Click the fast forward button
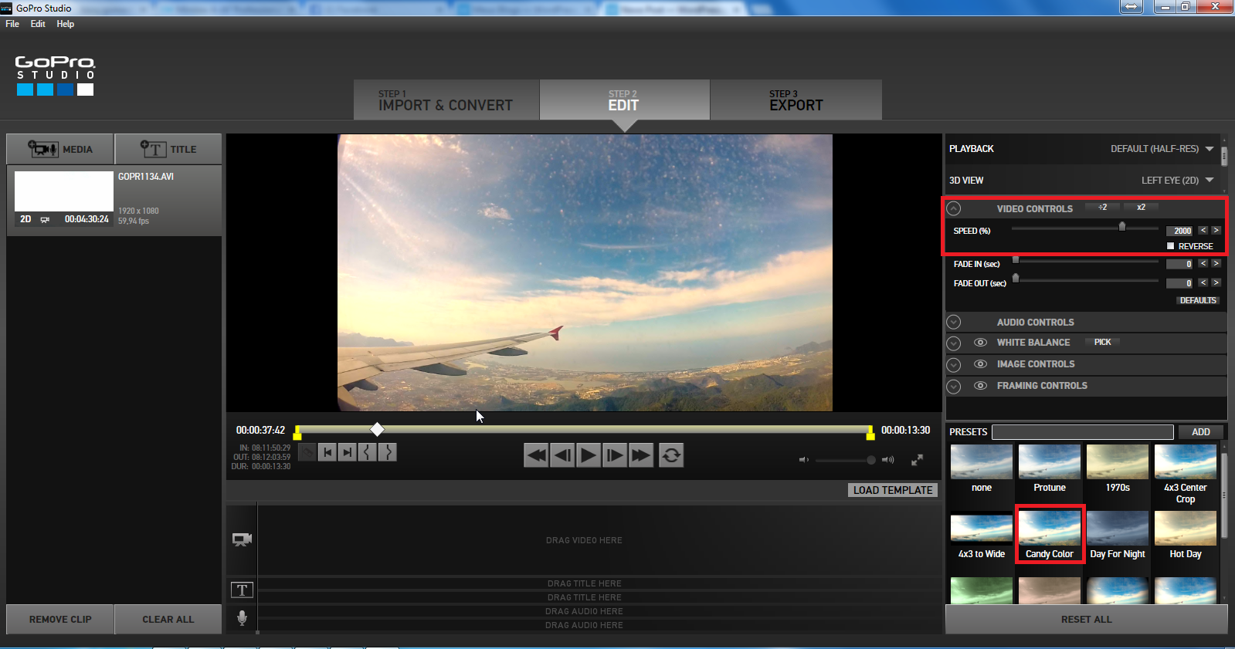This screenshot has width=1235, height=649. pos(641,455)
